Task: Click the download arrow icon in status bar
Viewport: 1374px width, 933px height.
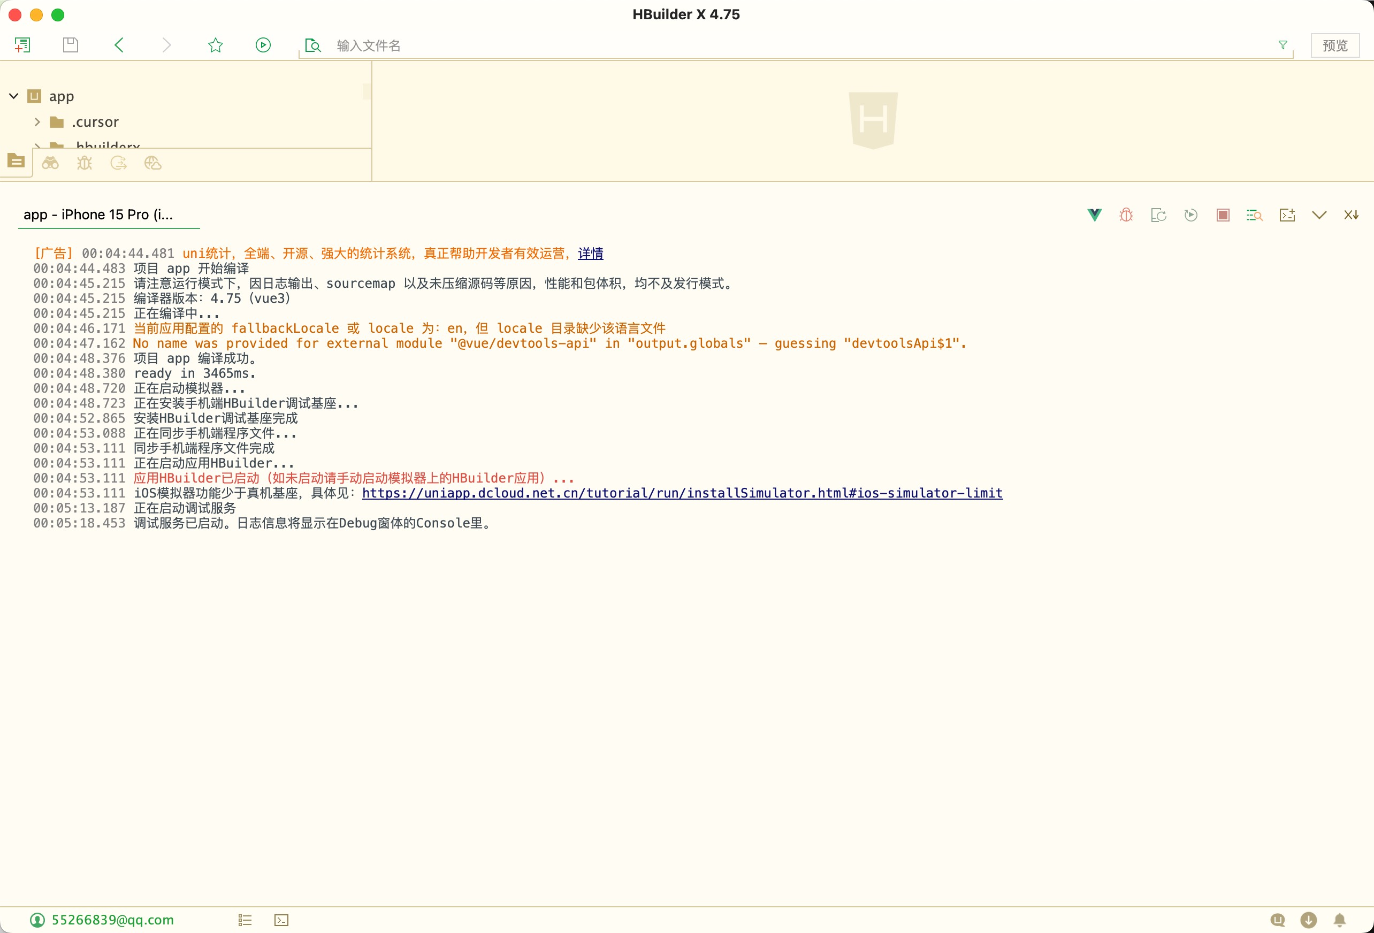Action: pos(1308,920)
